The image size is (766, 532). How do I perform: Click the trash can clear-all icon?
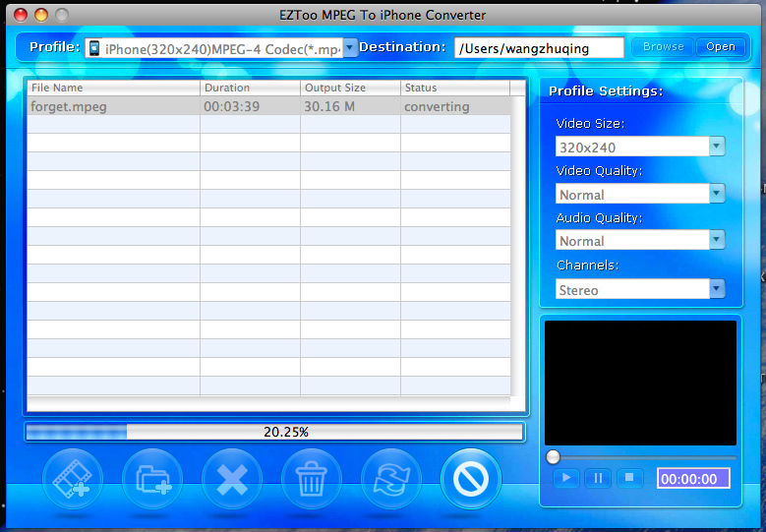tap(312, 478)
